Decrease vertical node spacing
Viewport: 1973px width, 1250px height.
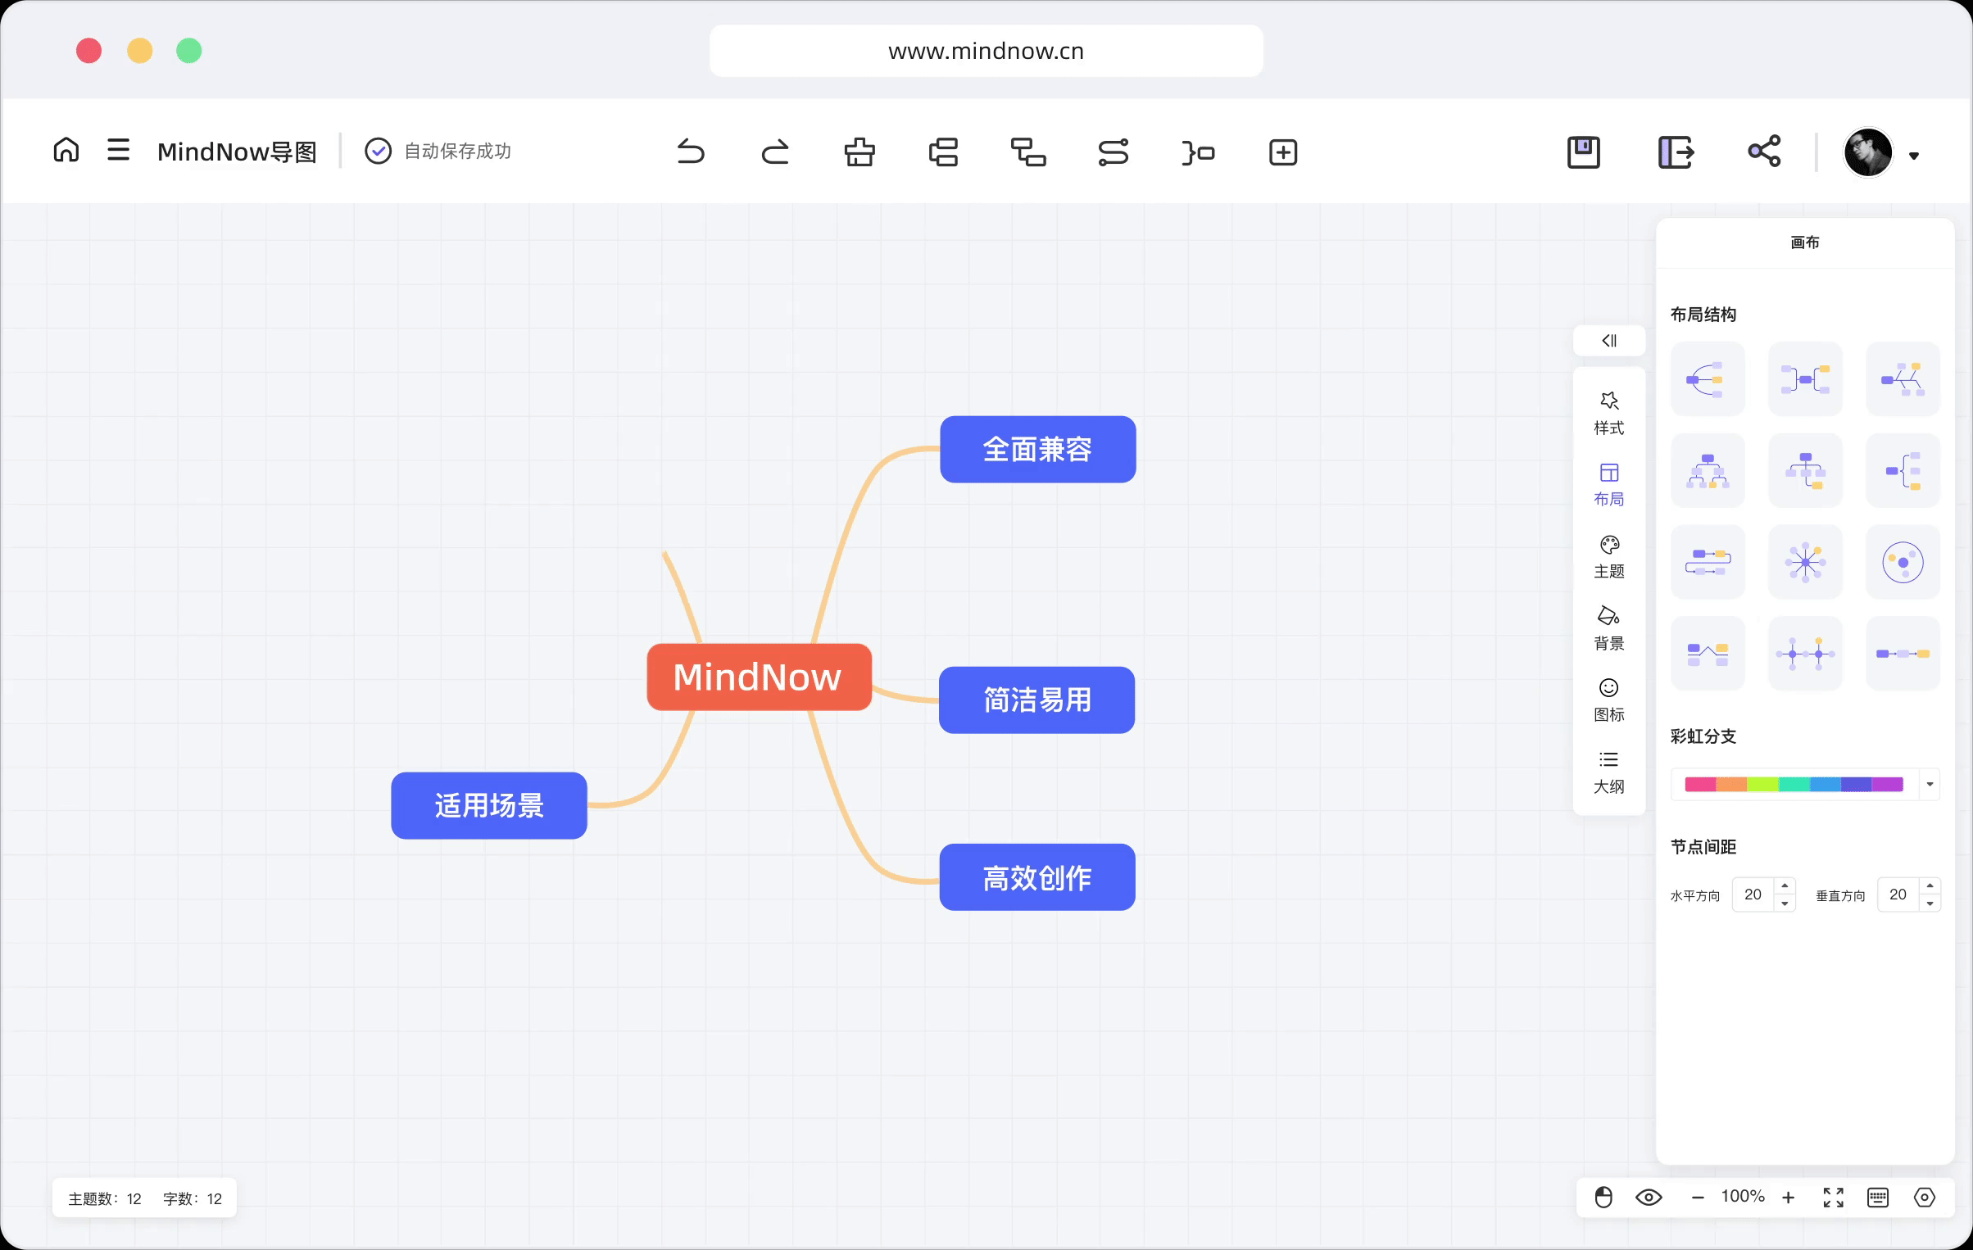click(1930, 903)
